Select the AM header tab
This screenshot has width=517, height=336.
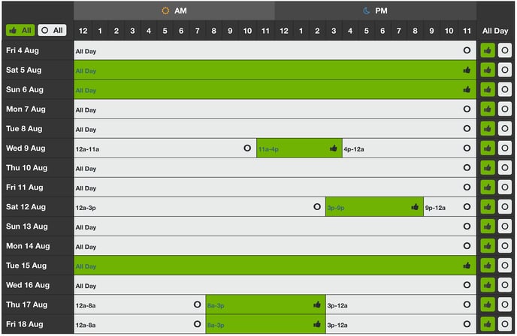click(x=174, y=10)
